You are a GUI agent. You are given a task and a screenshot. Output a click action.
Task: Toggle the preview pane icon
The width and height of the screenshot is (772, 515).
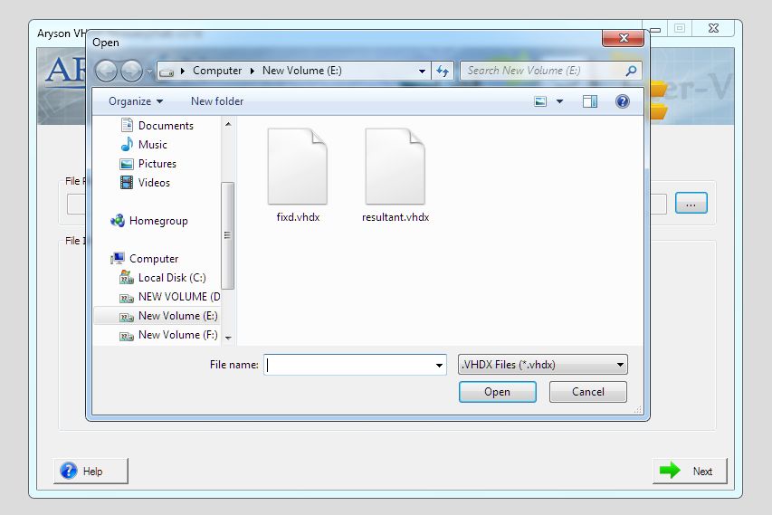coord(590,101)
